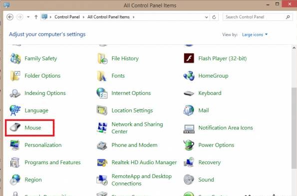The image size is (297, 196).
Task: Click the scrollbar up arrow
Action: (294, 48)
